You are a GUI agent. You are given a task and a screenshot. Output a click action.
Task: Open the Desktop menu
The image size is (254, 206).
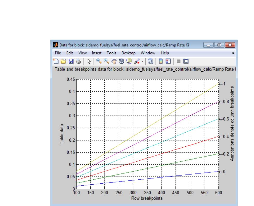pos(128,53)
